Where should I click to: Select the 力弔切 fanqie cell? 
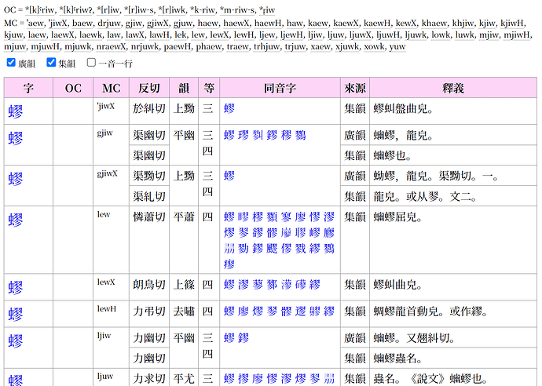click(149, 314)
